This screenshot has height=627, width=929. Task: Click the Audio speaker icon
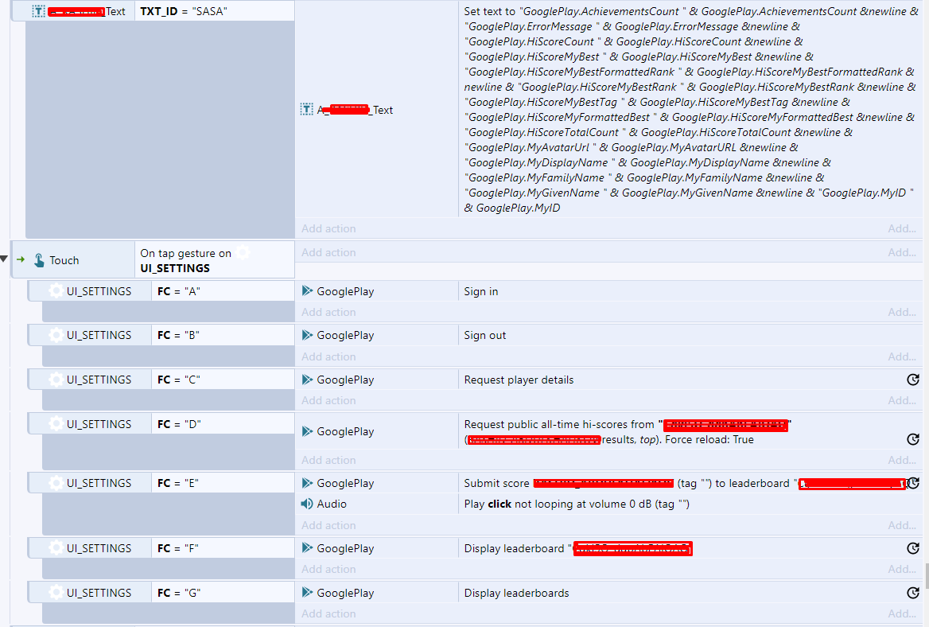(307, 504)
